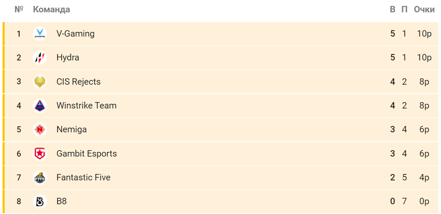Click the Gambit Esports star logo
Image resolution: width=441 pixels, height=214 pixels.
(40, 154)
